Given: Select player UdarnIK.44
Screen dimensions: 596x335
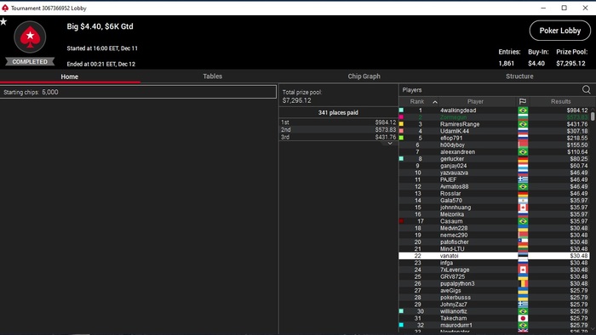Looking at the screenshot, I should [455, 131].
